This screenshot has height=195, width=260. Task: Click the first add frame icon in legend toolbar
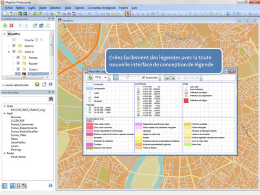coord(167,78)
